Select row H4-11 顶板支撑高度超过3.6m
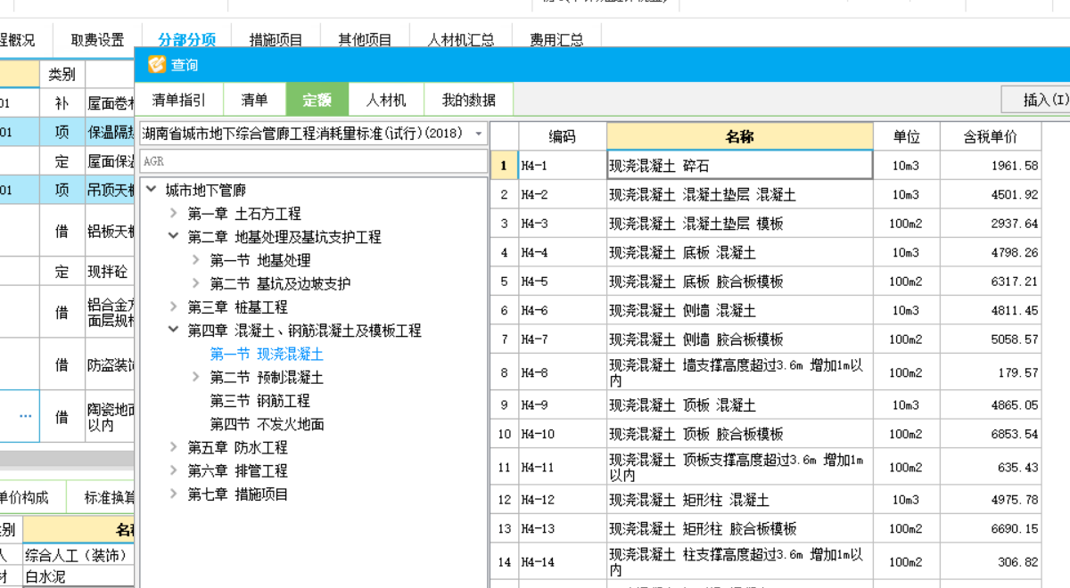The image size is (1070, 588). (x=766, y=467)
